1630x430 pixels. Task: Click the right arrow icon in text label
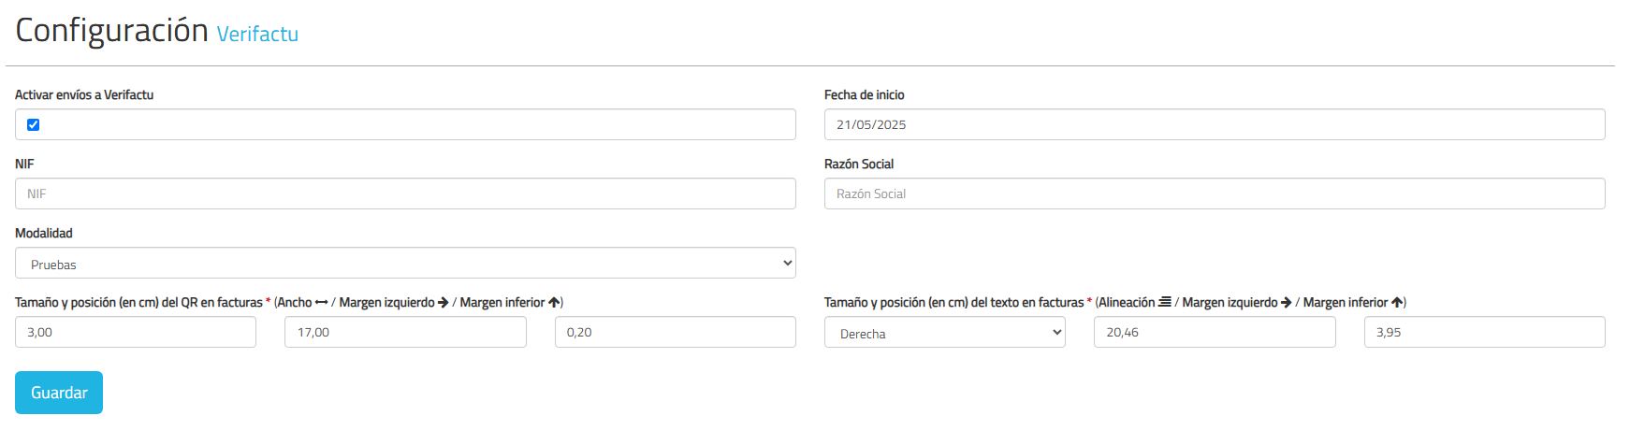point(1287,303)
